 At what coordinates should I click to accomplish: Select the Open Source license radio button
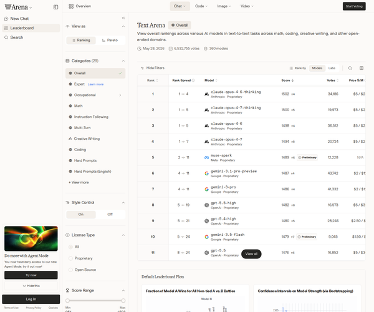(70, 270)
